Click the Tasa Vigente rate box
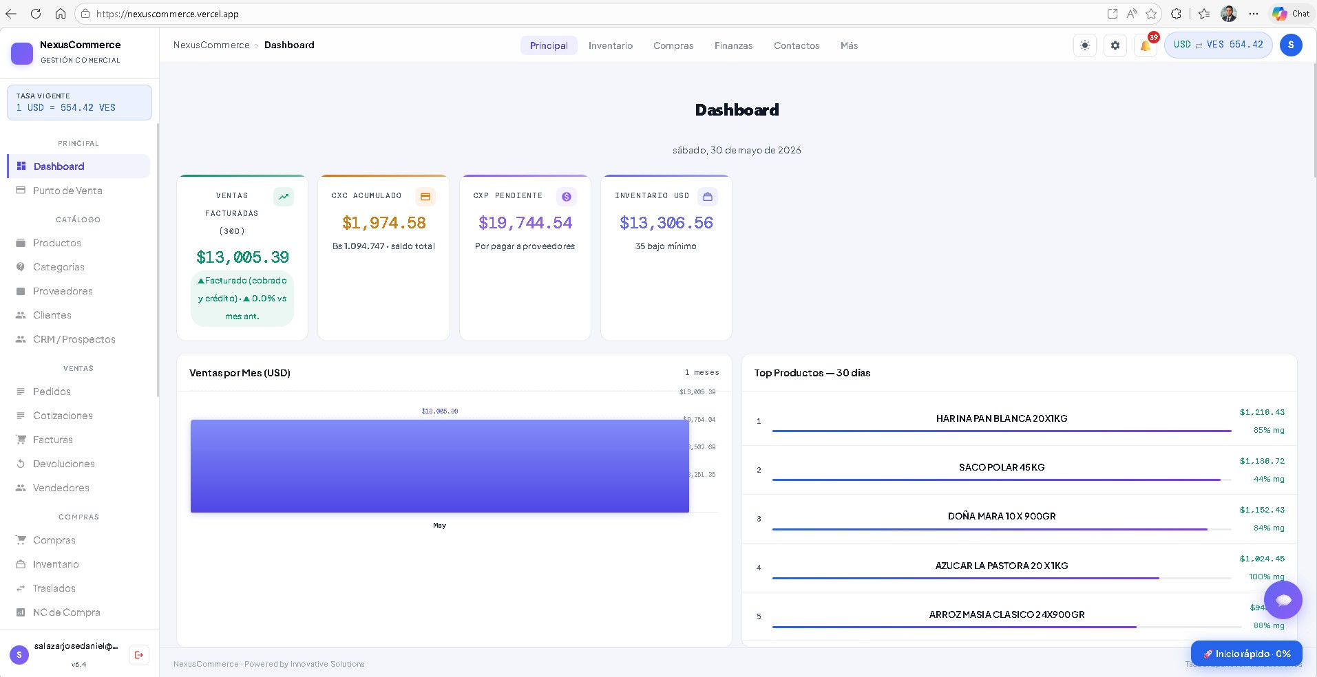Image resolution: width=1317 pixels, height=677 pixels. coord(79,102)
